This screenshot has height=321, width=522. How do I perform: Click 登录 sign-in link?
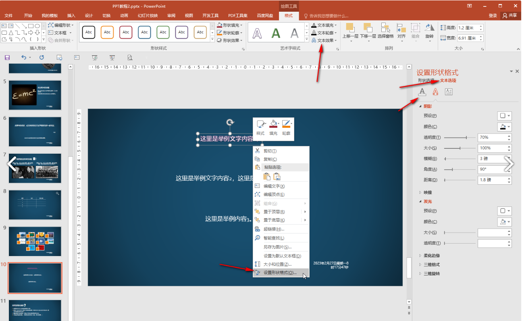point(493,15)
